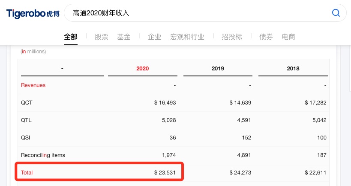Select the 电商 tab

click(288, 37)
